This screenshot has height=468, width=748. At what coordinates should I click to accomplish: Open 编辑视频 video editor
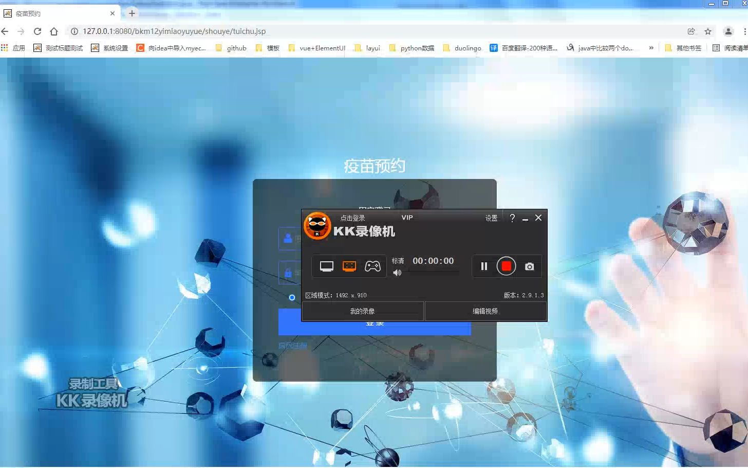pos(485,311)
